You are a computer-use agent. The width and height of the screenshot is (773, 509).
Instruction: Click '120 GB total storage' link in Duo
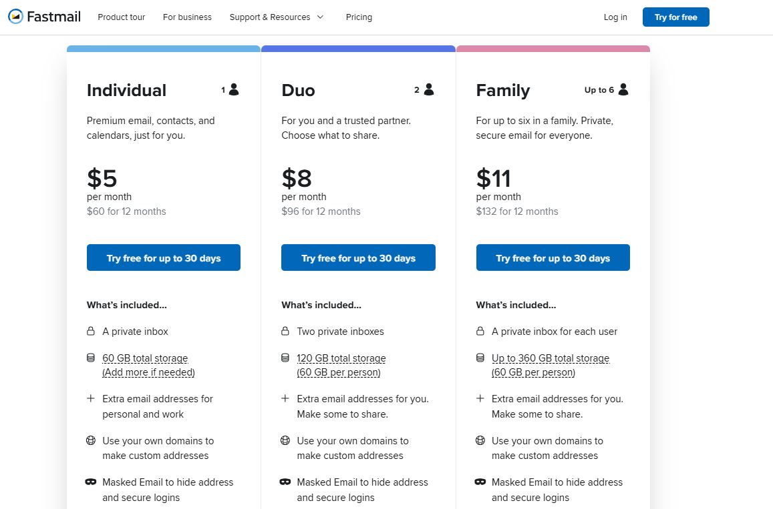pos(341,358)
